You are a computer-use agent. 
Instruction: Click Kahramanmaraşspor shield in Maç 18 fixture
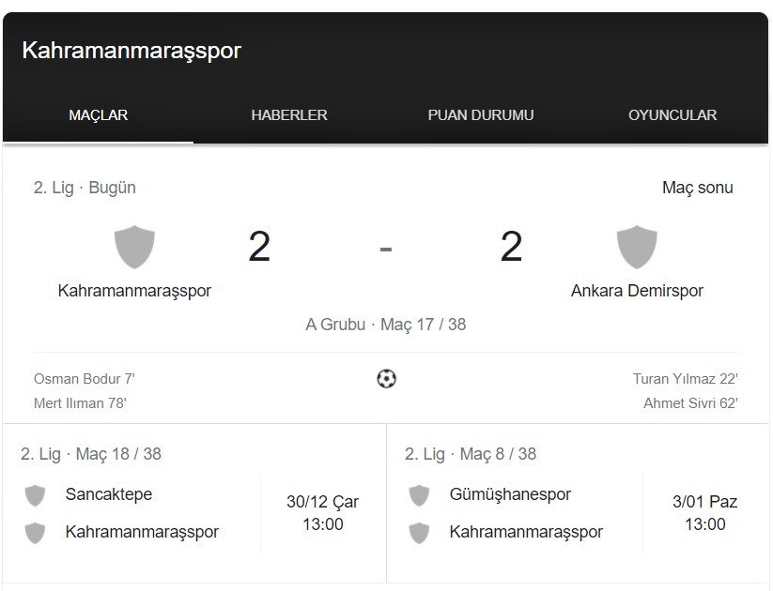click(36, 533)
